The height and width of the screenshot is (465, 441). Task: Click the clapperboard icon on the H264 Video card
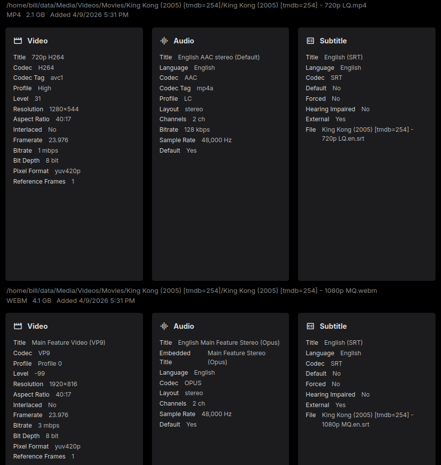coord(18,41)
